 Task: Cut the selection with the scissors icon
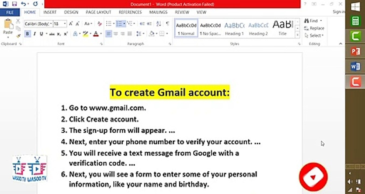tap(18, 21)
